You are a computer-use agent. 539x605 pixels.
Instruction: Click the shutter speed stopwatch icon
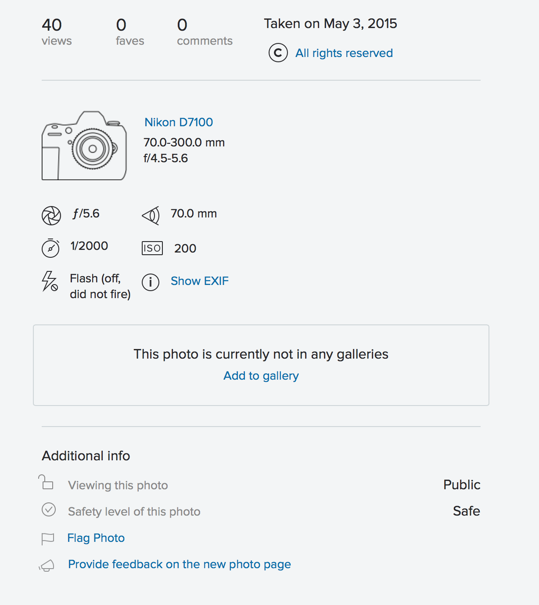[x=50, y=248]
